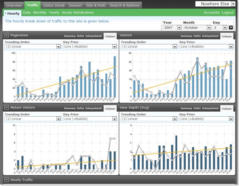Show Pageviews Interpolated view
239x186 pixels.
tap(93, 36)
